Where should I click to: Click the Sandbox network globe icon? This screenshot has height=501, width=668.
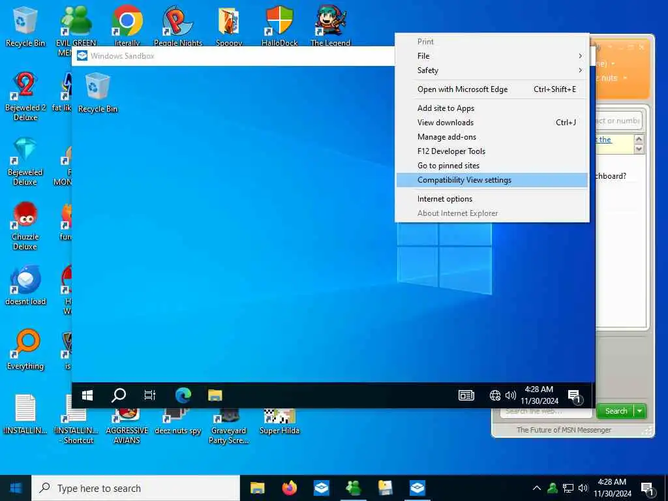click(494, 395)
